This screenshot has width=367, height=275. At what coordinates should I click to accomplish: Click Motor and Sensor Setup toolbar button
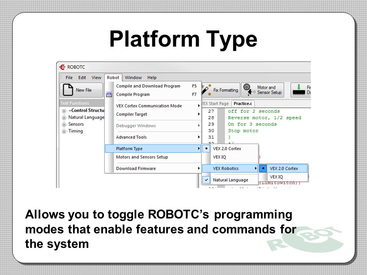click(x=263, y=90)
